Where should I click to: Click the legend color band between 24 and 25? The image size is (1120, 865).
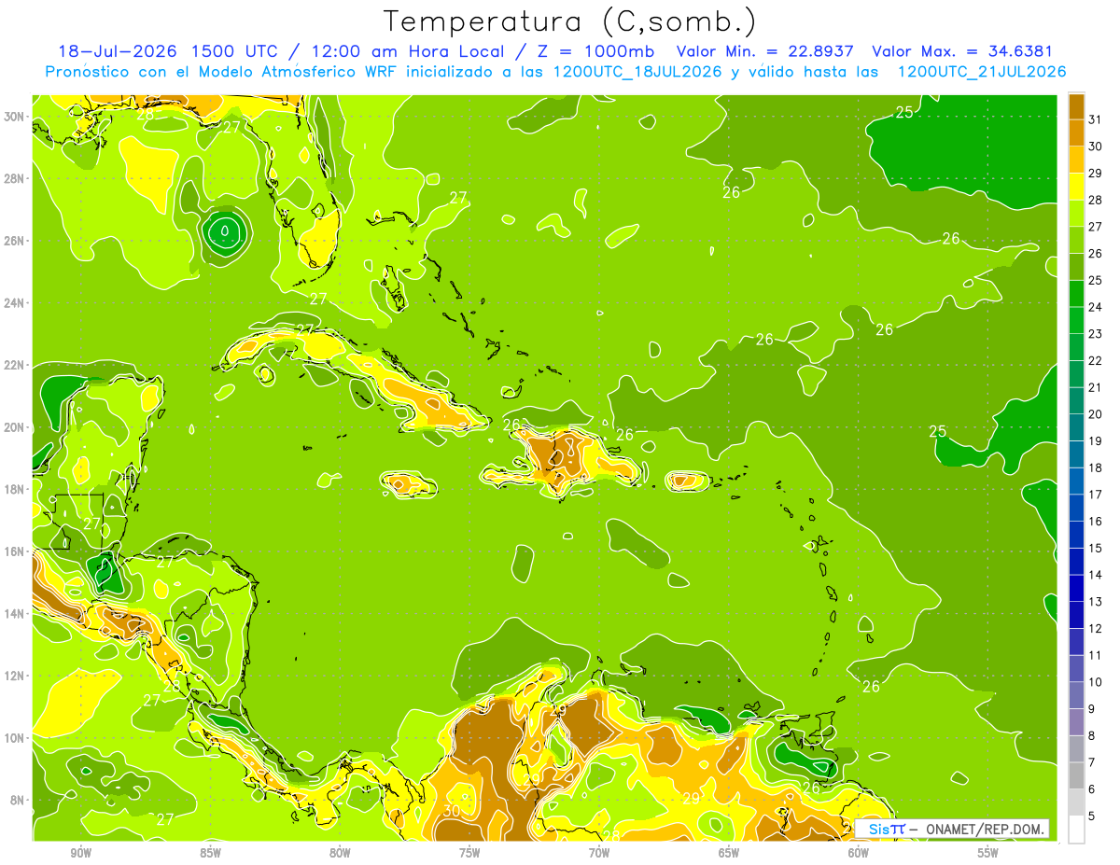[1076, 293]
